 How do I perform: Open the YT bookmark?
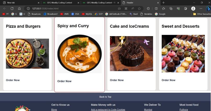coord(5,14)
